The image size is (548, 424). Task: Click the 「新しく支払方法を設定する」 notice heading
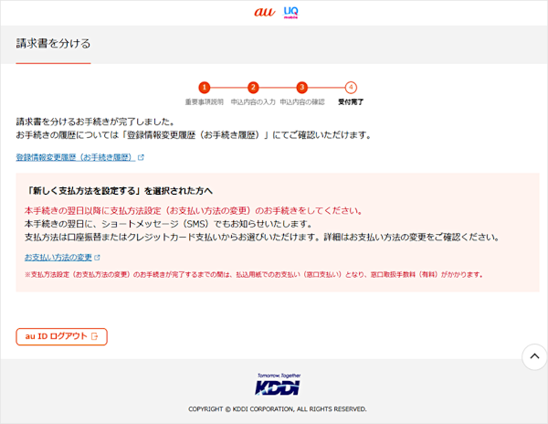[x=119, y=191]
